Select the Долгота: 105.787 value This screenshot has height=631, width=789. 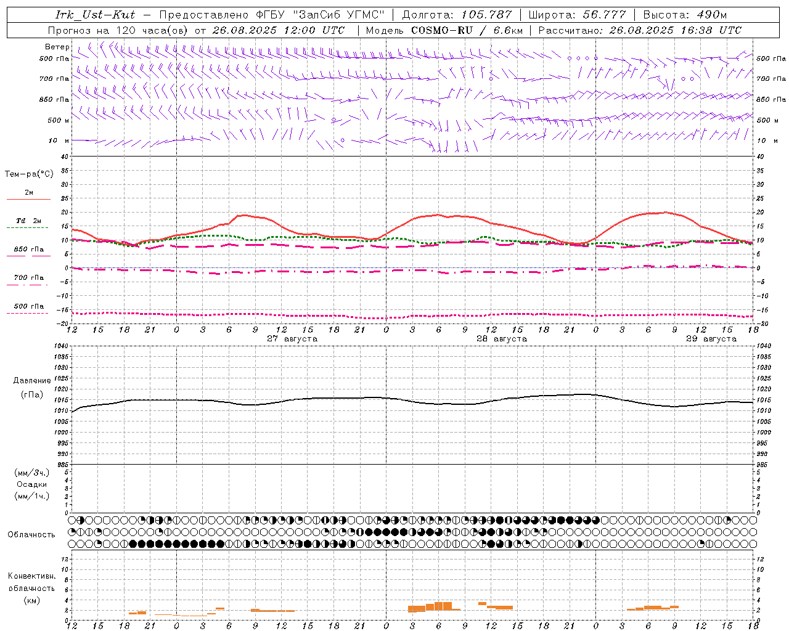coord(457,15)
